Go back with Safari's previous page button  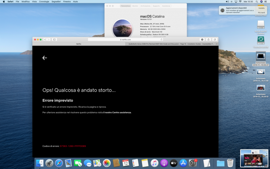(x=45, y=39)
